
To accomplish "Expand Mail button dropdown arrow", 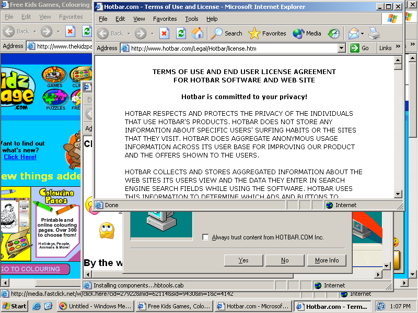I will coord(362,33).
